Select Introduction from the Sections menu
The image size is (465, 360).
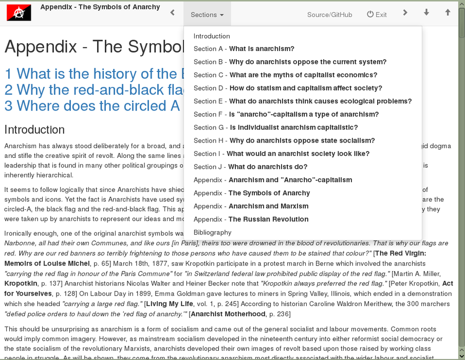(x=212, y=36)
